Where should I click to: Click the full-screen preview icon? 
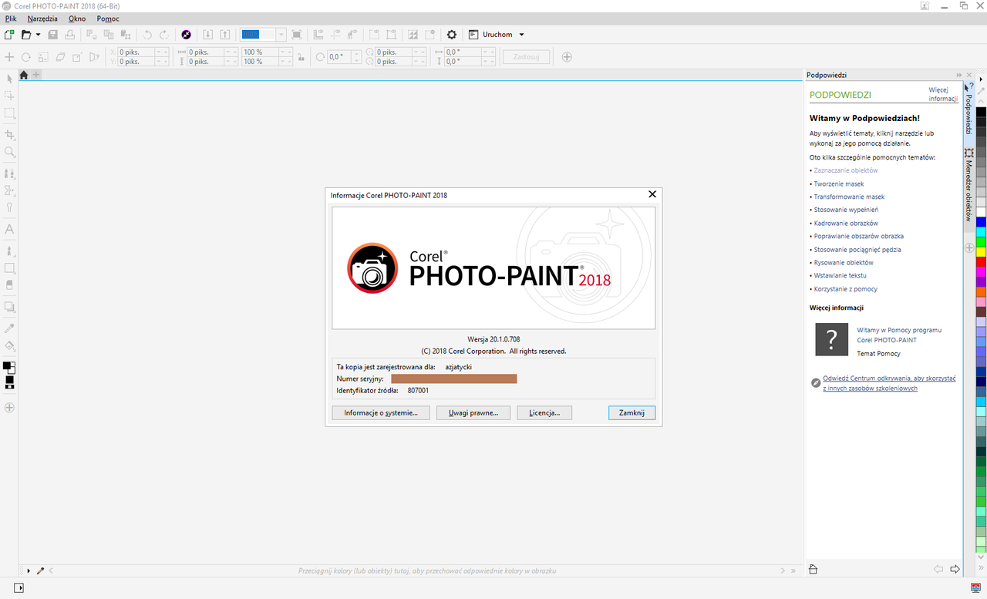pos(297,35)
